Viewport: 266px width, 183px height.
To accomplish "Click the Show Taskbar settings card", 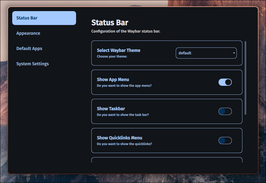I will [x=167, y=111].
